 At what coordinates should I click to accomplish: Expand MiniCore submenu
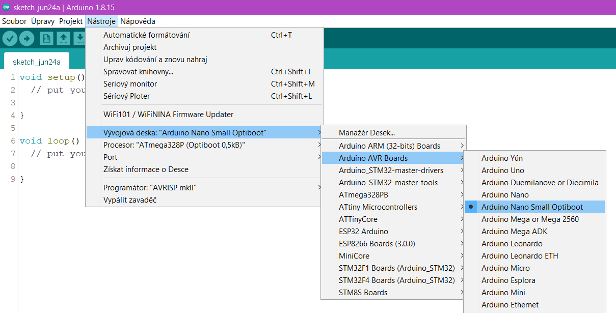click(x=393, y=256)
